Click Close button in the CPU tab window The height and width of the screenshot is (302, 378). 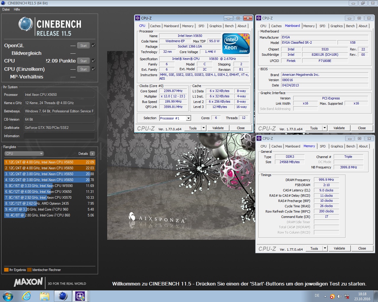(241, 128)
